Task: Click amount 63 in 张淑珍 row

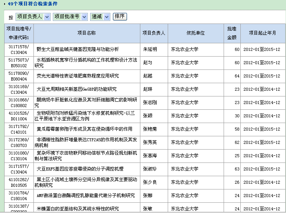Action: point(237,169)
